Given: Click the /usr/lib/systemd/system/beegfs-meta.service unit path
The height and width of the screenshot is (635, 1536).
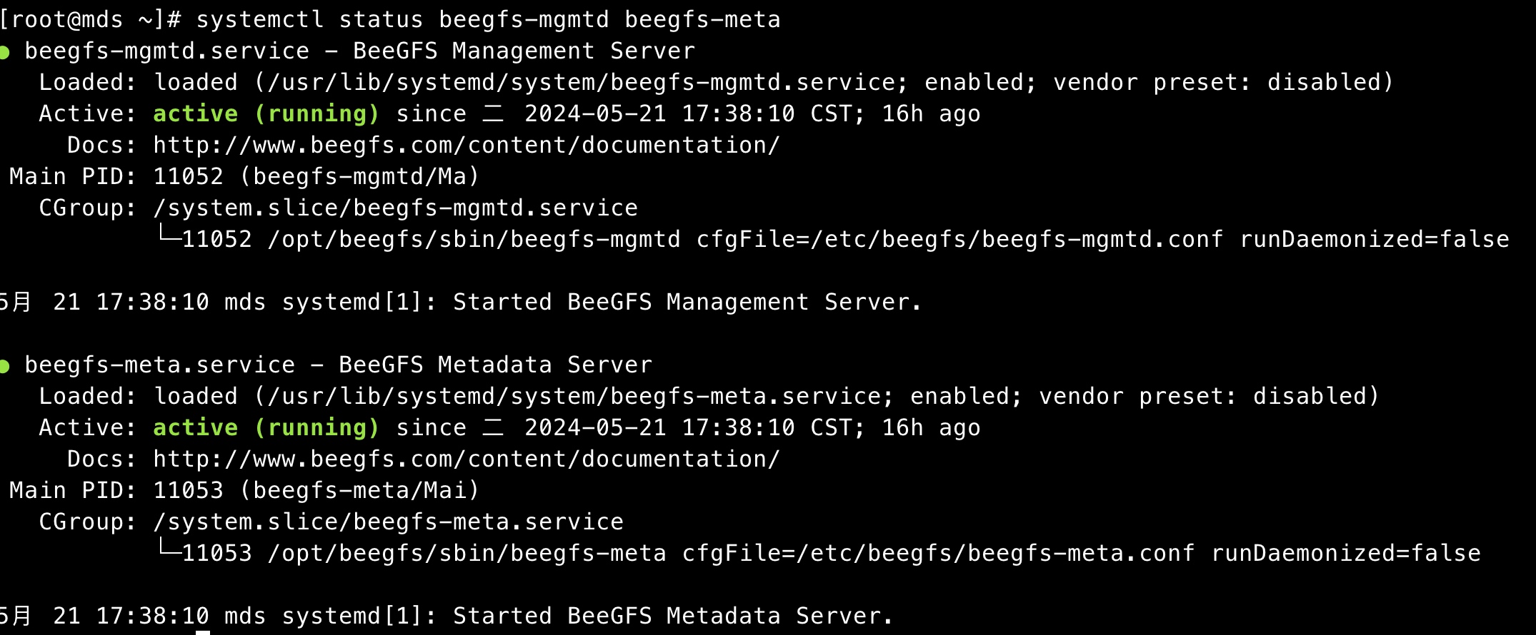Looking at the screenshot, I should pyautogui.click(x=574, y=396).
